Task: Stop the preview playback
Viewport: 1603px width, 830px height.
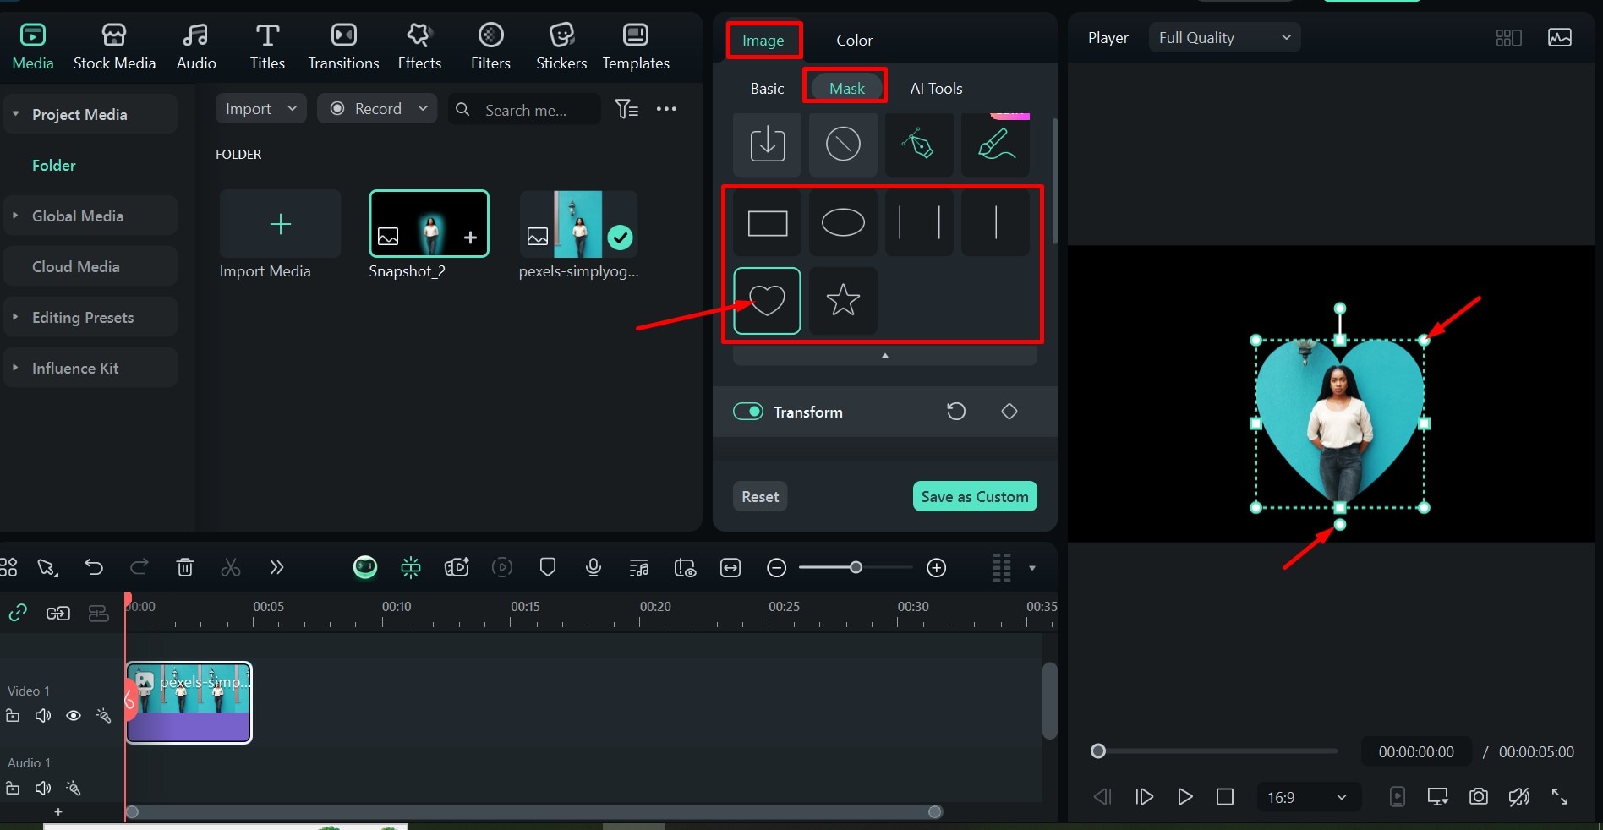Action: (1225, 796)
